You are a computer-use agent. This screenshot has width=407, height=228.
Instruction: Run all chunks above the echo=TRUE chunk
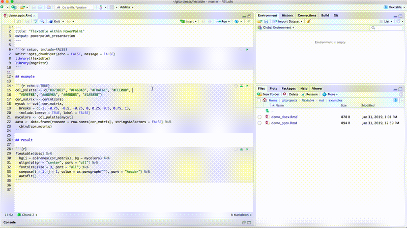coord(241,86)
